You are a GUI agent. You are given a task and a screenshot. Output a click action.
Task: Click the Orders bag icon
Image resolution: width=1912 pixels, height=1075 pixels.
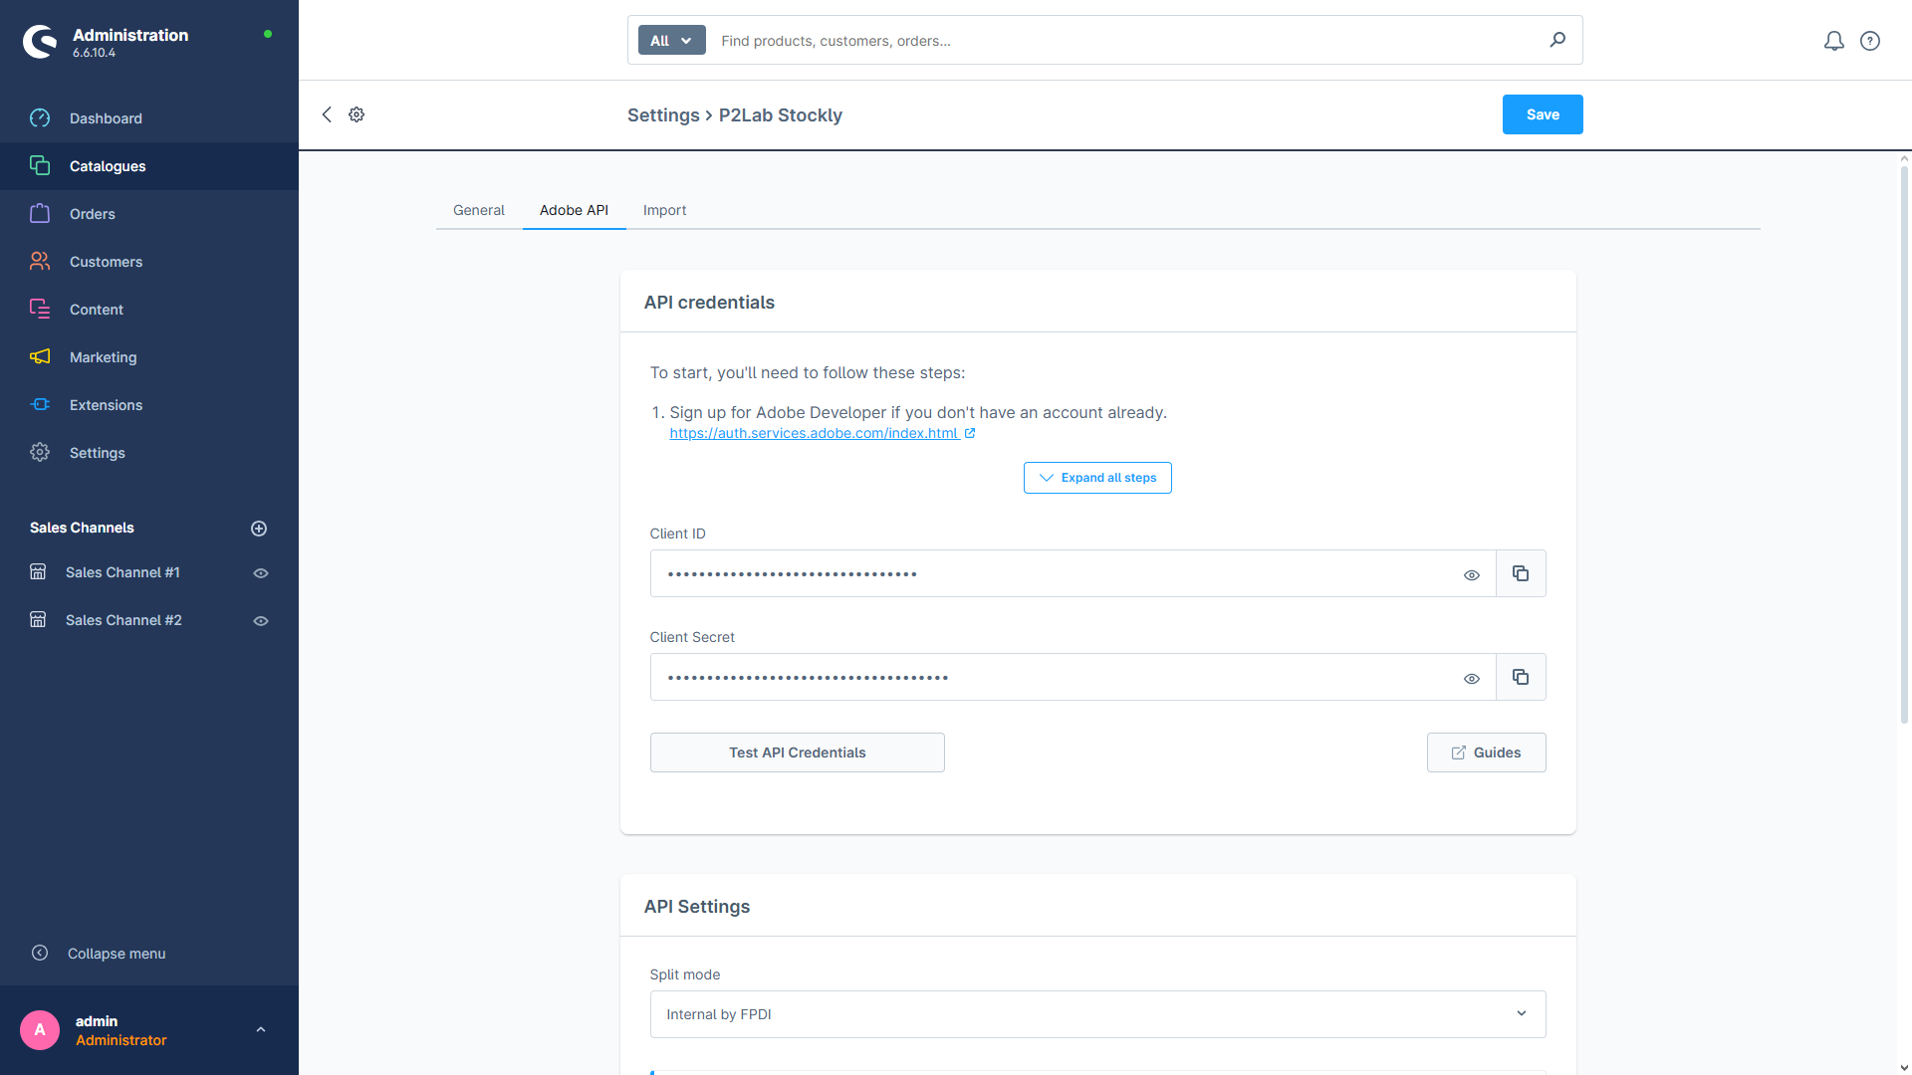tap(40, 214)
